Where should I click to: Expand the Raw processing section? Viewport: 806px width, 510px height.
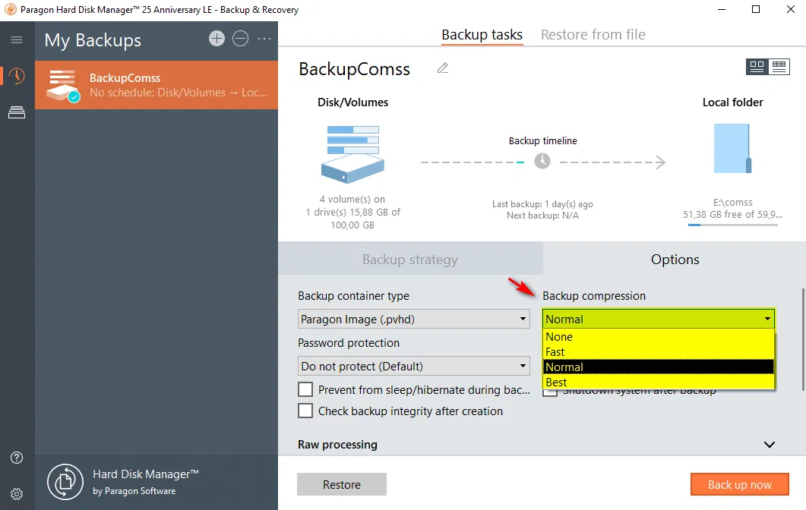click(x=769, y=445)
